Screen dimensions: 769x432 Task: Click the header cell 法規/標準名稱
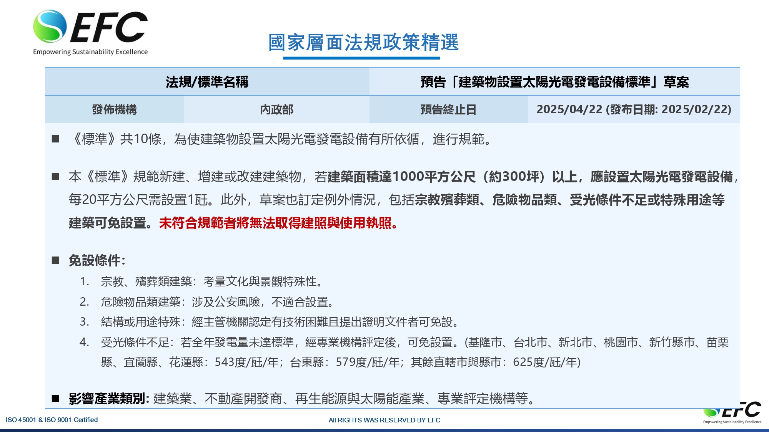click(x=207, y=82)
